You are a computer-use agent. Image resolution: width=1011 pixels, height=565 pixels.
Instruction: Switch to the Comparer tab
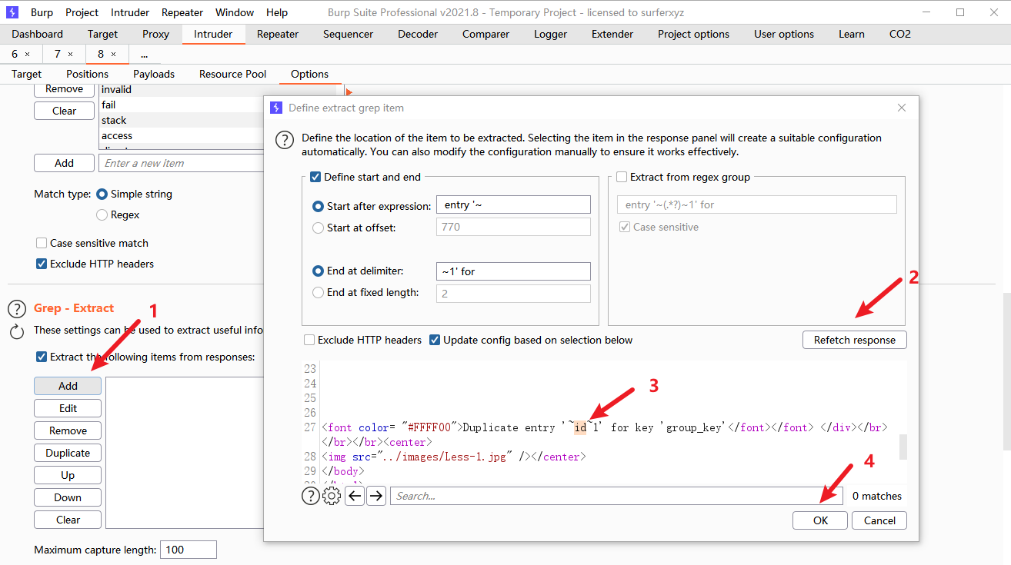(x=485, y=34)
